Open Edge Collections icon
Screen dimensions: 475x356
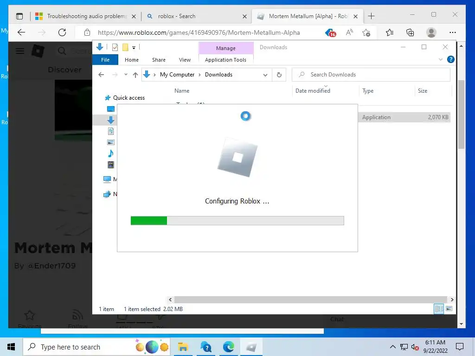(x=410, y=32)
